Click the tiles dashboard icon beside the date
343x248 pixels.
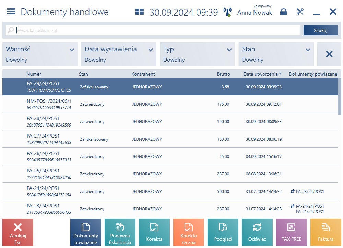(140, 12)
